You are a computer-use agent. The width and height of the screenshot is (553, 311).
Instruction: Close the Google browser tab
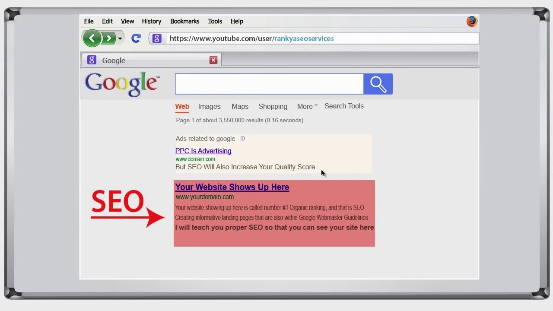coord(213,60)
